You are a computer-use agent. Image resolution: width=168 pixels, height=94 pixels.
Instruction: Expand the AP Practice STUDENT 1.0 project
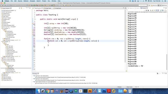[x=2, y=10]
